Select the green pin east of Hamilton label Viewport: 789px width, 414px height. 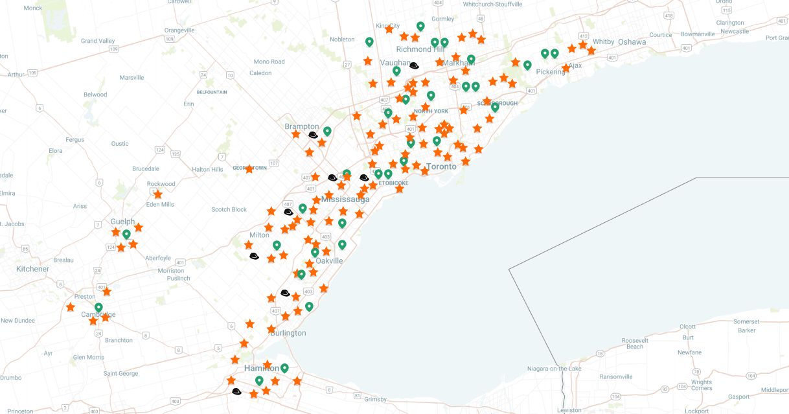pyautogui.click(x=284, y=368)
